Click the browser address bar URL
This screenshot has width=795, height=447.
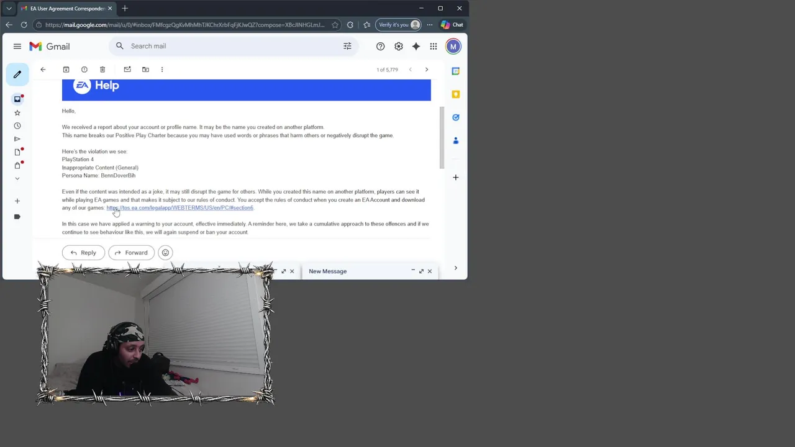185,25
